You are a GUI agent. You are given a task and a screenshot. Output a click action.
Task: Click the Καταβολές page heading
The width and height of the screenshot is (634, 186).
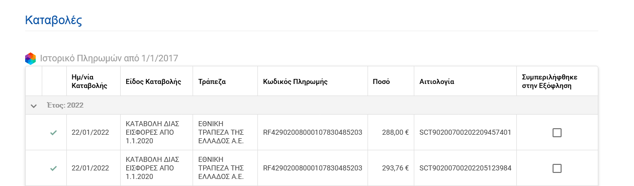pyautogui.click(x=53, y=21)
